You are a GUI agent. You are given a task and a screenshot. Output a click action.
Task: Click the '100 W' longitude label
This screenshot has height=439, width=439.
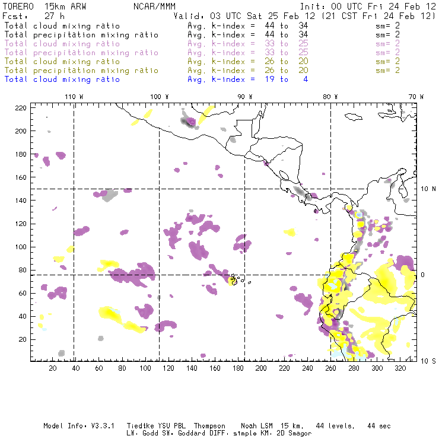point(160,97)
